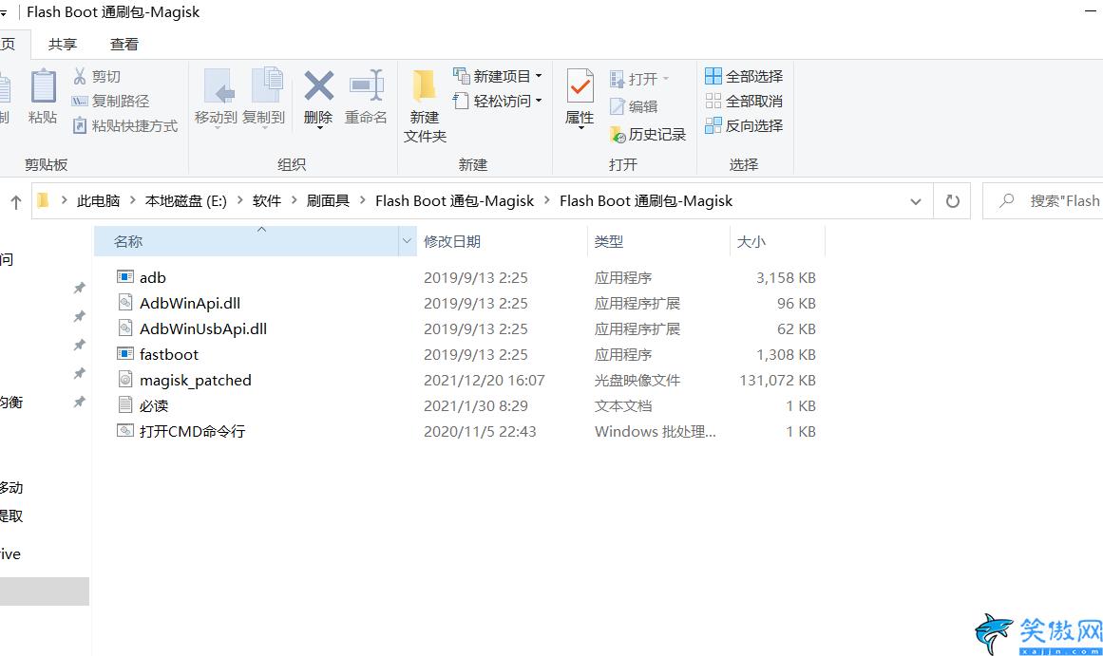Click the Paste (粘贴) clipboard icon
This screenshot has width=1103, height=656.
click(x=43, y=87)
